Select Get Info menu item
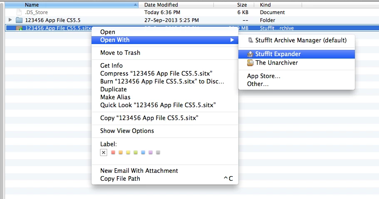379x199 pixels. pyautogui.click(x=165, y=66)
